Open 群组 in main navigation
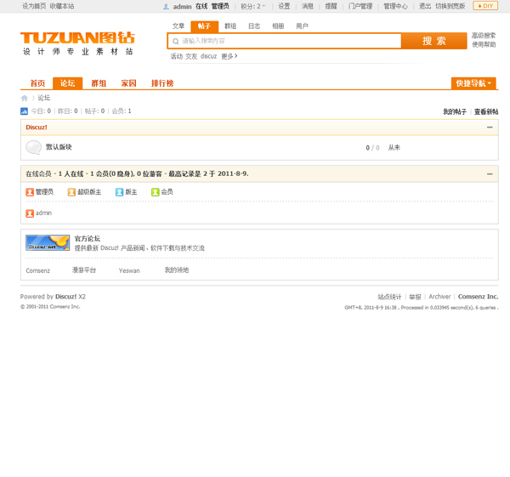The image size is (510, 477). pos(99,83)
